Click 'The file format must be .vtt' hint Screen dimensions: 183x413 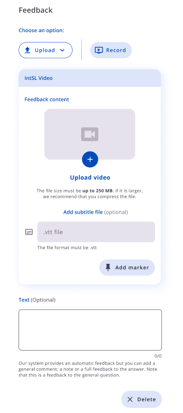click(67, 248)
